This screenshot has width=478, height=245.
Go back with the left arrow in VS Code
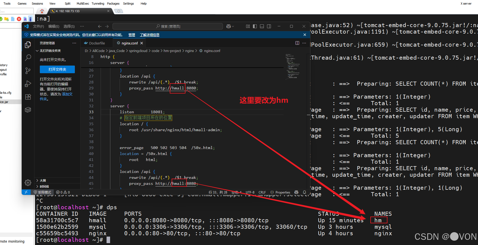click(x=100, y=26)
